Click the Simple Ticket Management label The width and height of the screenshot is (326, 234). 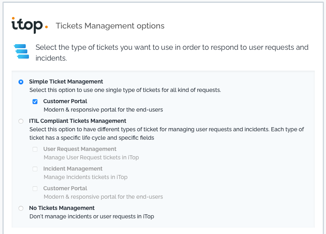click(x=66, y=81)
